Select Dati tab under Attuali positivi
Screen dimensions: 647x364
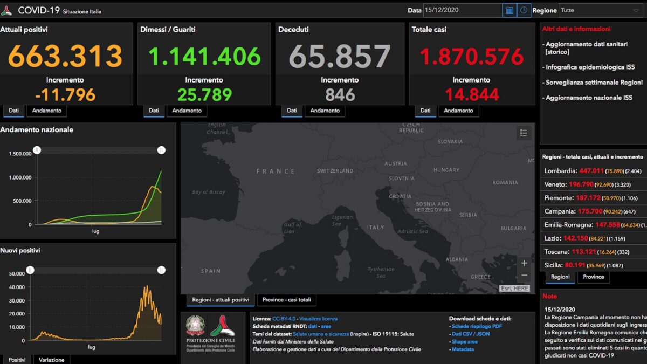pyautogui.click(x=13, y=111)
